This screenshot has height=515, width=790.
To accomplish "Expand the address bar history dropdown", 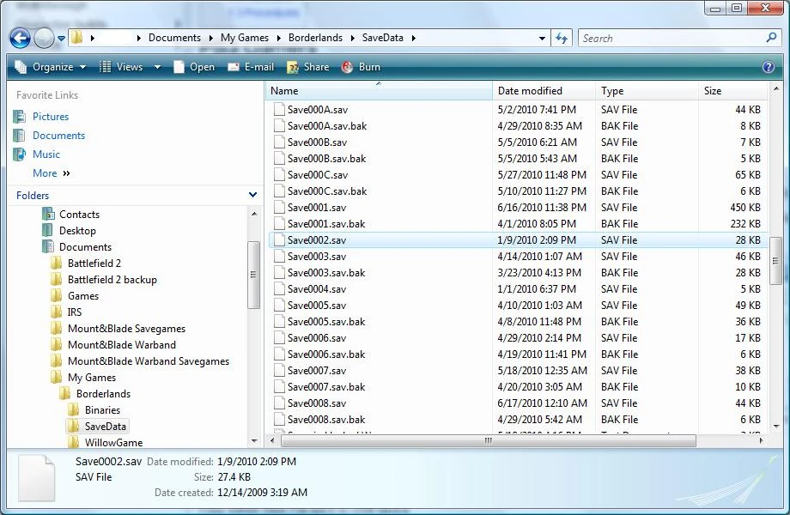I will (x=542, y=38).
